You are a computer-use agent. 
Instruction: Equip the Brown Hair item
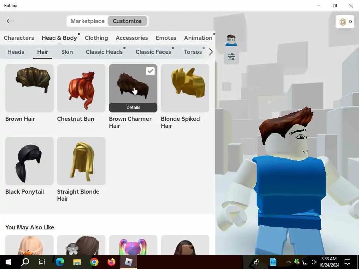point(29,88)
